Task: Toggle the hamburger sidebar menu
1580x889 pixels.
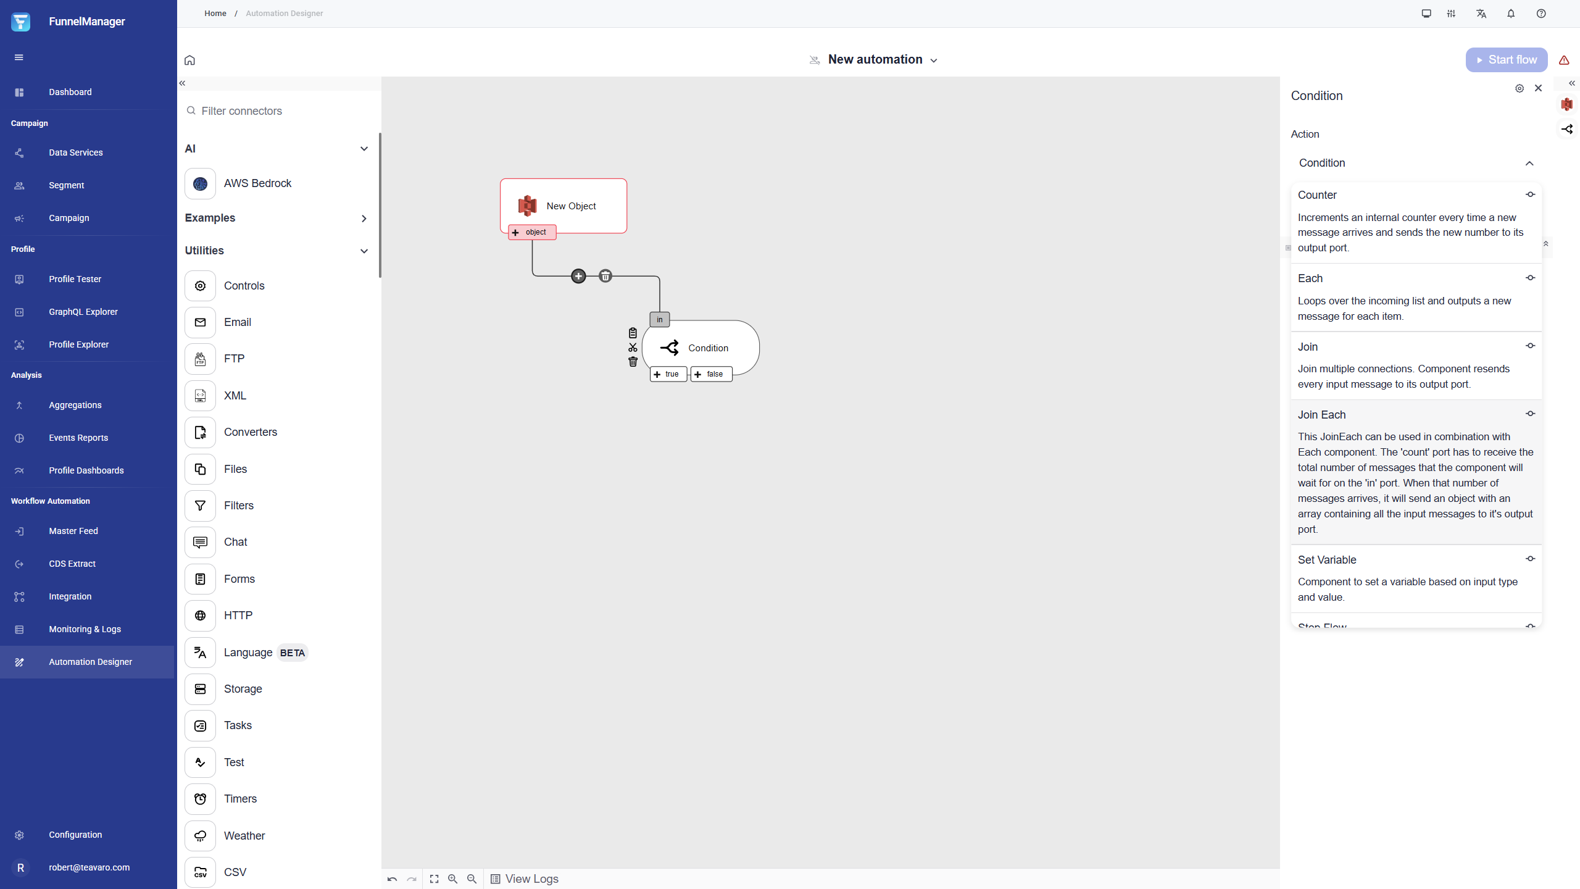Action: pos(19,57)
